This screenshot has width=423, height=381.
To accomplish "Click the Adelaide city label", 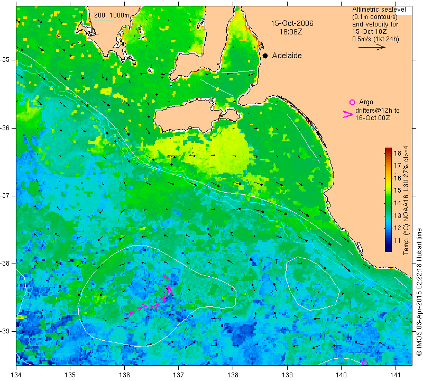I will pos(287,56).
